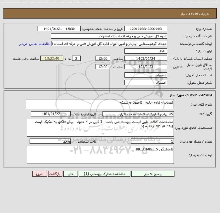
Task: Click the label حداقل تاریخ اعتبار قیمت
Action: click(199, 67)
